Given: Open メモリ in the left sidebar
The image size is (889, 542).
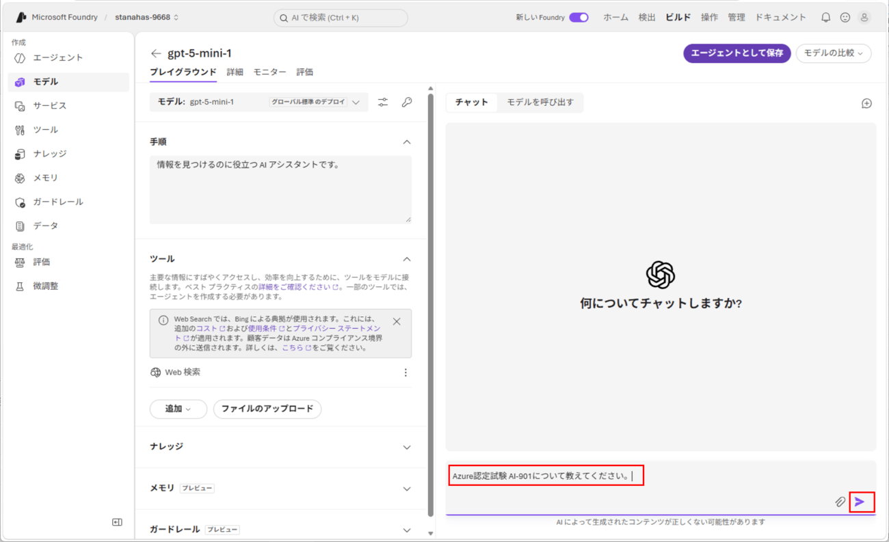Looking at the screenshot, I should [x=68, y=178].
